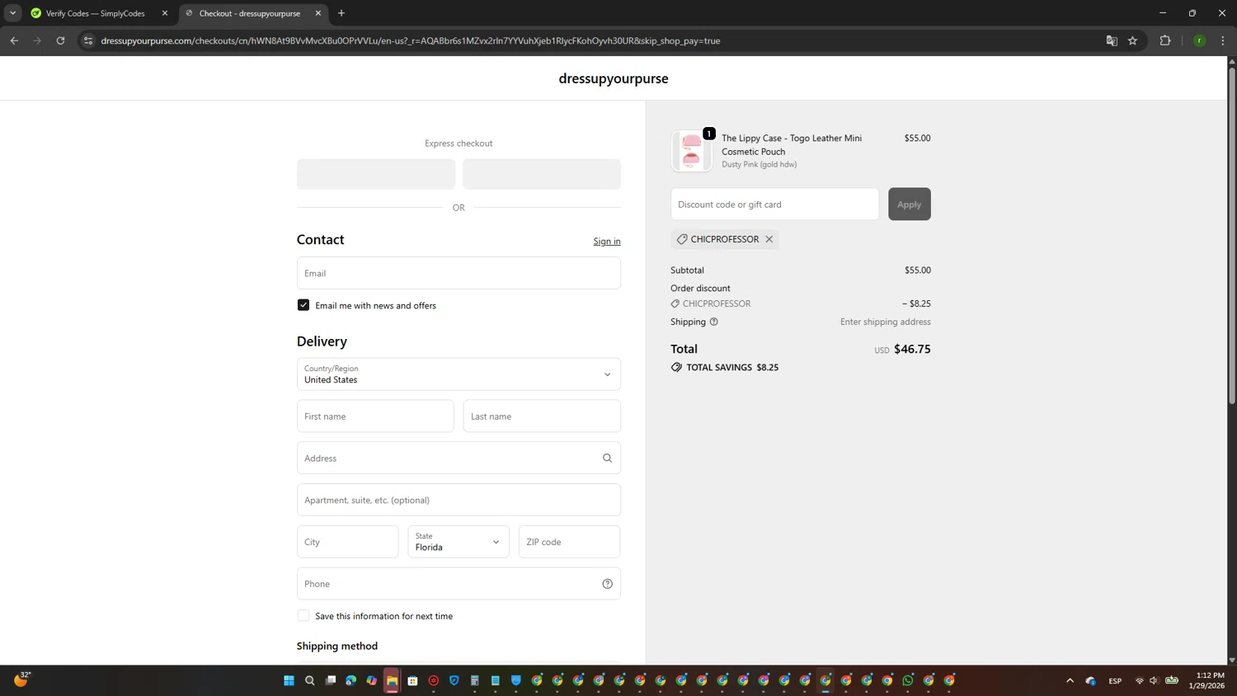Open the browser Extensions puzzle icon
The width and height of the screenshot is (1237, 696).
(1165, 40)
